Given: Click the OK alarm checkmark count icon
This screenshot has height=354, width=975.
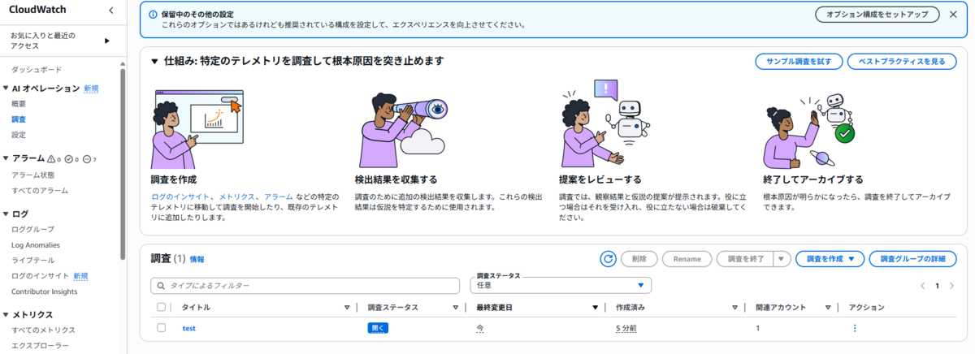Looking at the screenshot, I should (71, 159).
